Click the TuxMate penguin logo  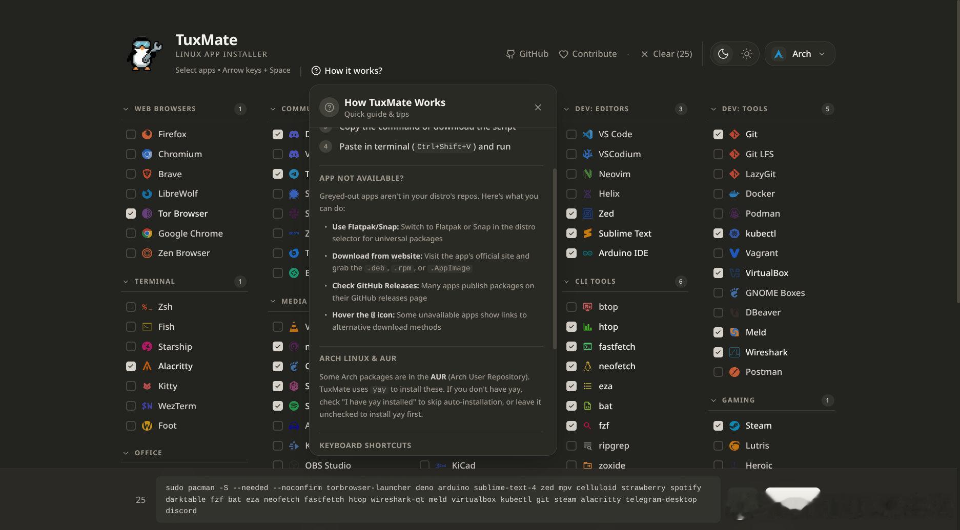coord(144,54)
